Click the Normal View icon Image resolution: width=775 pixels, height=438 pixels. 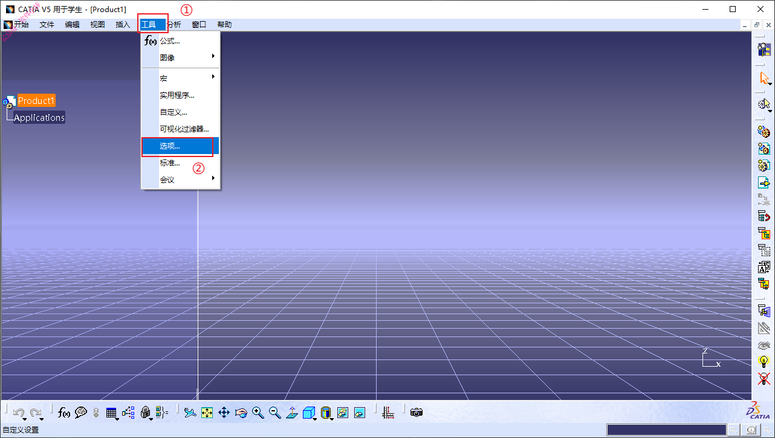click(292, 413)
